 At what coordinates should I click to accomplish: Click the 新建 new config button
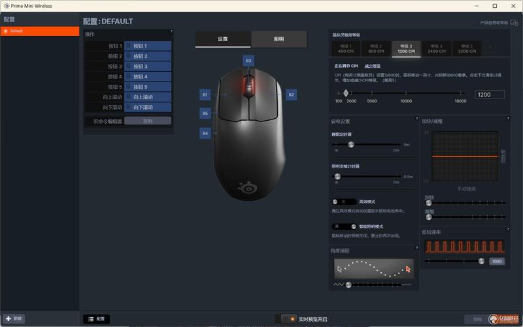pos(14,319)
